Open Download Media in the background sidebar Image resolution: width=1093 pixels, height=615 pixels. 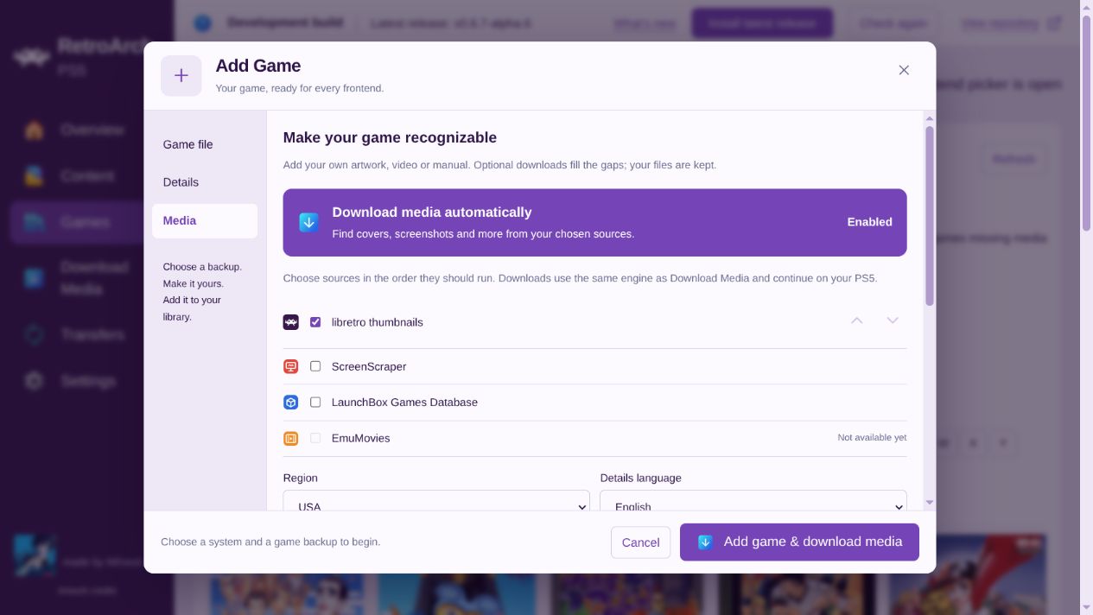[x=76, y=278]
